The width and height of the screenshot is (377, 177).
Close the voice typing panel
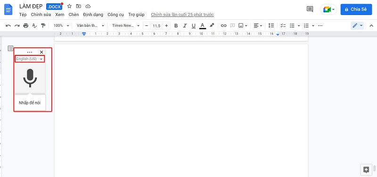[41, 52]
